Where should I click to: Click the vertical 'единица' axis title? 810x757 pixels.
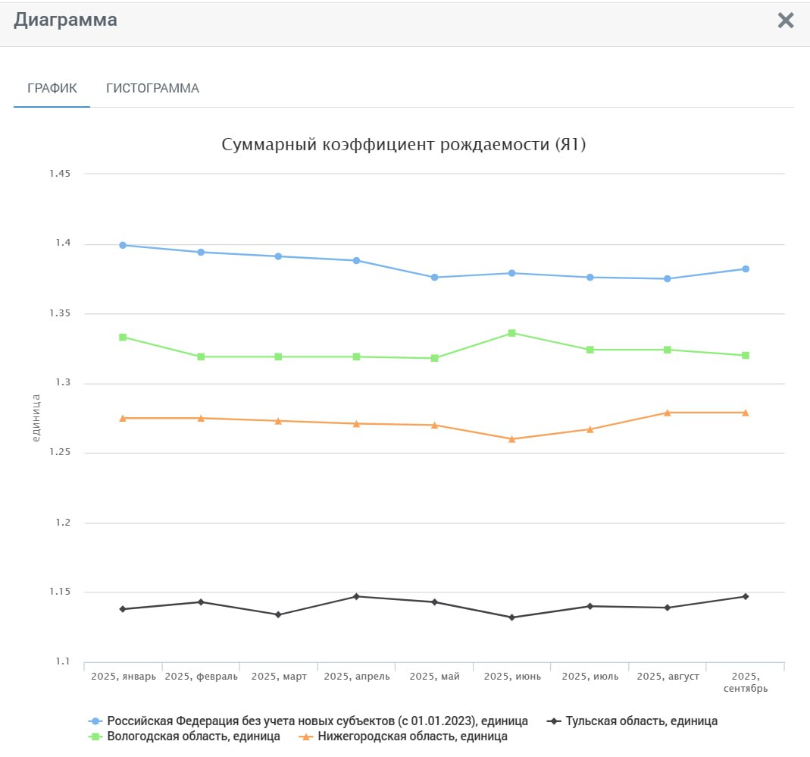pyautogui.click(x=36, y=418)
